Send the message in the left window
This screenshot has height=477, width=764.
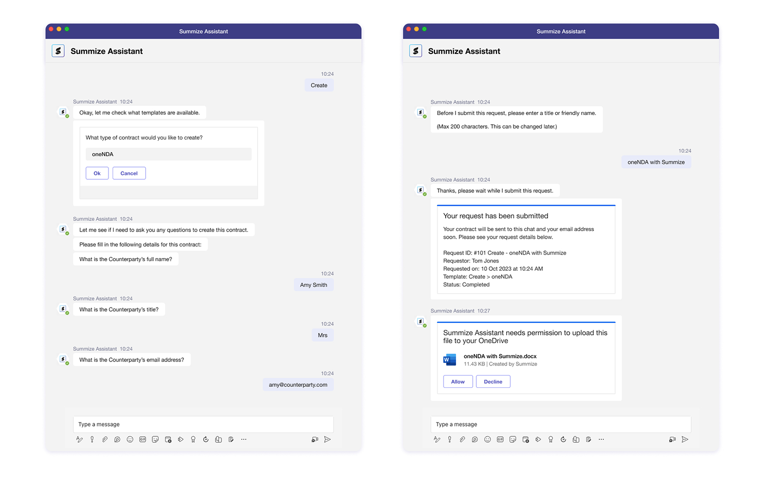coord(328,439)
